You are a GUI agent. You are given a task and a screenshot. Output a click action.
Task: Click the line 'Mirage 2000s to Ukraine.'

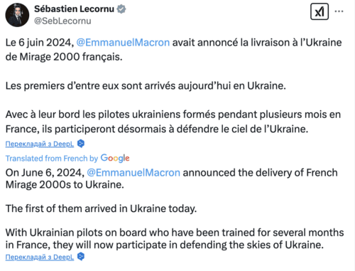[x=65, y=185]
